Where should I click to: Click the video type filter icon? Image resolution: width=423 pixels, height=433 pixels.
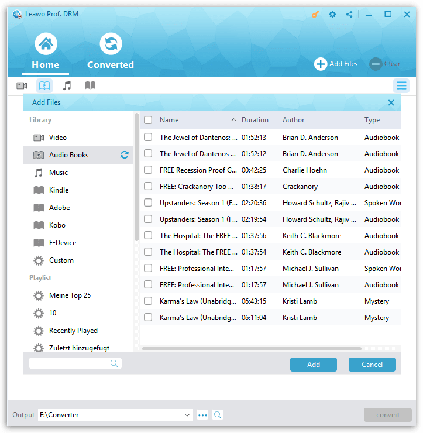point(22,85)
